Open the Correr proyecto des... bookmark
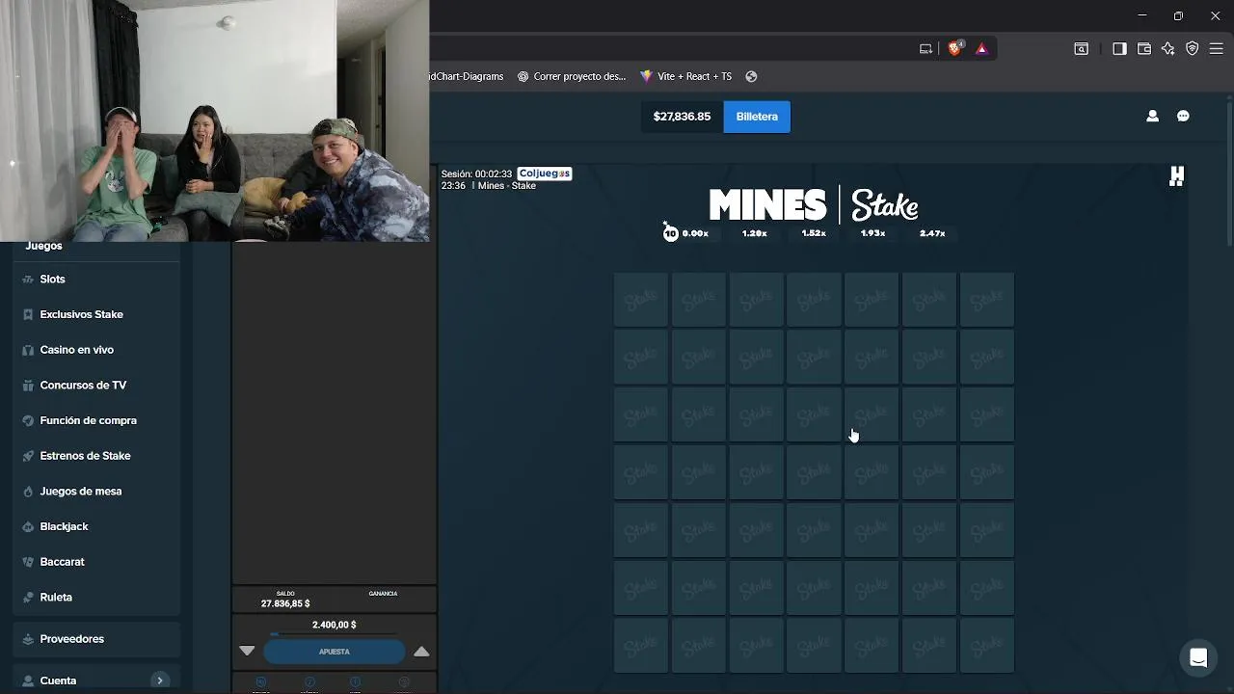The width and height of the screenshot is (1234, 694). tap(572, 76)
